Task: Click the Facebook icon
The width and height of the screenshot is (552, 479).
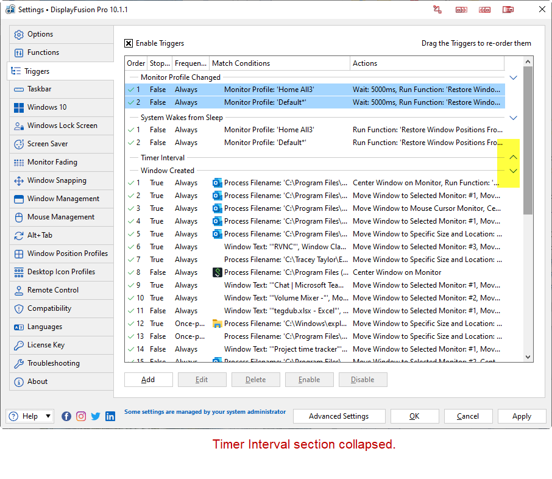Action: [x=66, y=416]
